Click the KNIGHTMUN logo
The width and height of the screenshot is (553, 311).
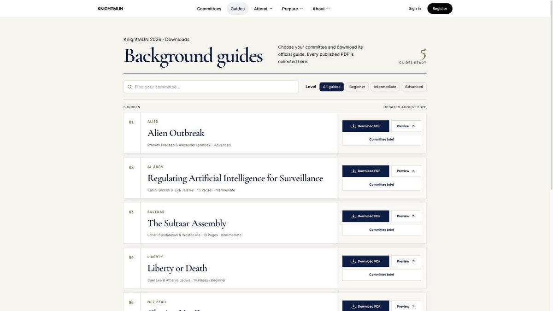coord(110,9)
